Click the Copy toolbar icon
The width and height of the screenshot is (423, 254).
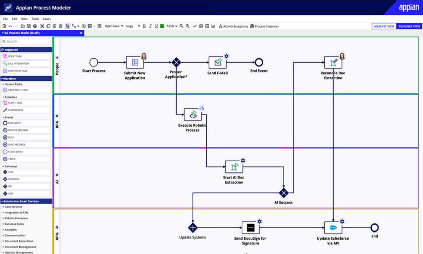(48, 26)
